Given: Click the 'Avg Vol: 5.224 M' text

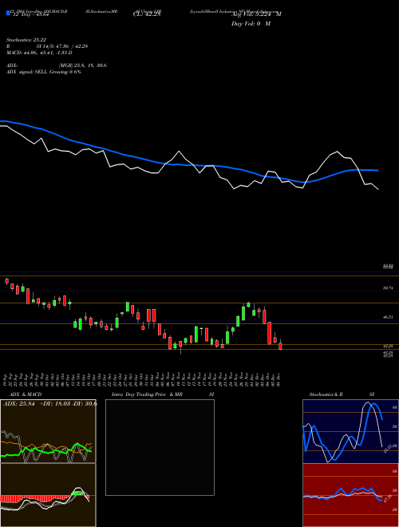Looking at the screenshot, I should point(256,14).
